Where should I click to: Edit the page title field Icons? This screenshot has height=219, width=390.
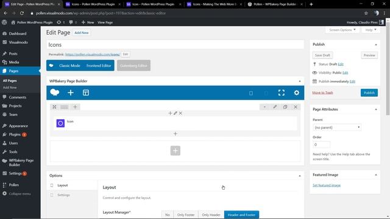pos(175,44)
